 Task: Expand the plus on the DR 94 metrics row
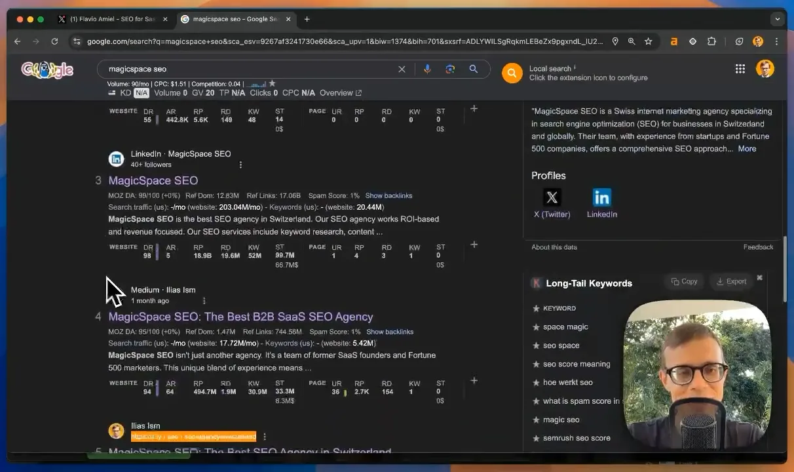pos(474,380)
